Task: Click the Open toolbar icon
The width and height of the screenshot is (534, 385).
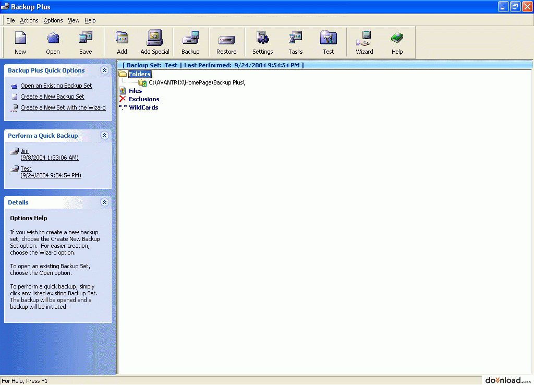Action: (53, 38)
